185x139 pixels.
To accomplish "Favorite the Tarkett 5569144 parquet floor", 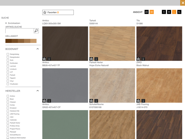I will click(x=91, y=59).
